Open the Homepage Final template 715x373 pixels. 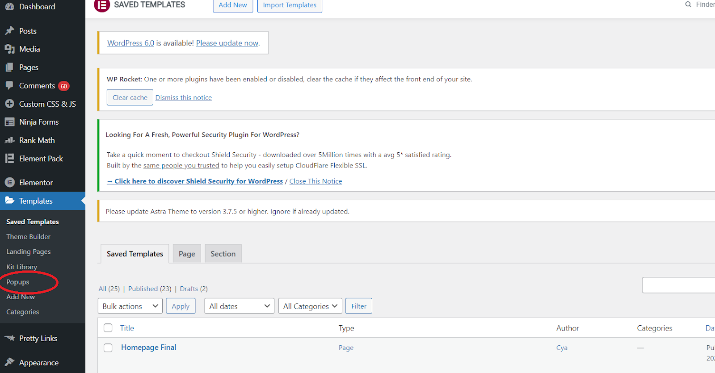point(149,347)
